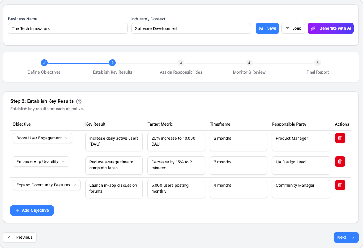
Task: Click the Save button
Action: [267, 28]
